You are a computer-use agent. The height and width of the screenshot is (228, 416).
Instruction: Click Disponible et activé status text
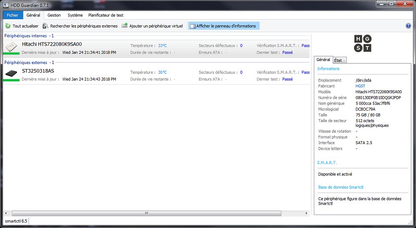(335, 174)
